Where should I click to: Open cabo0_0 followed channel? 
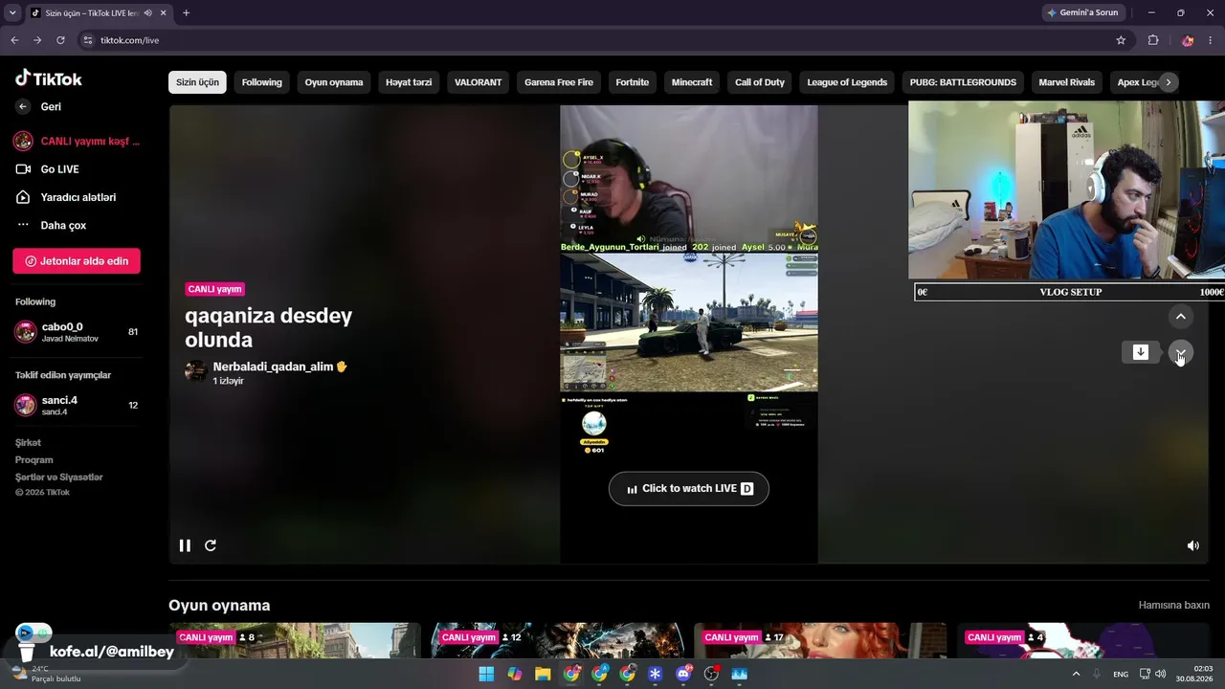(77, 332)
